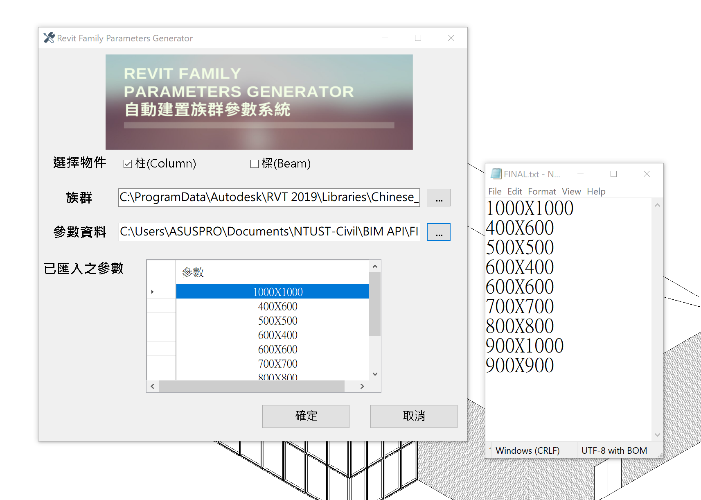Select the 1000X1000 row in the grid
The height and width of the screenshot is (500, 701).
[x=272, y=292]
